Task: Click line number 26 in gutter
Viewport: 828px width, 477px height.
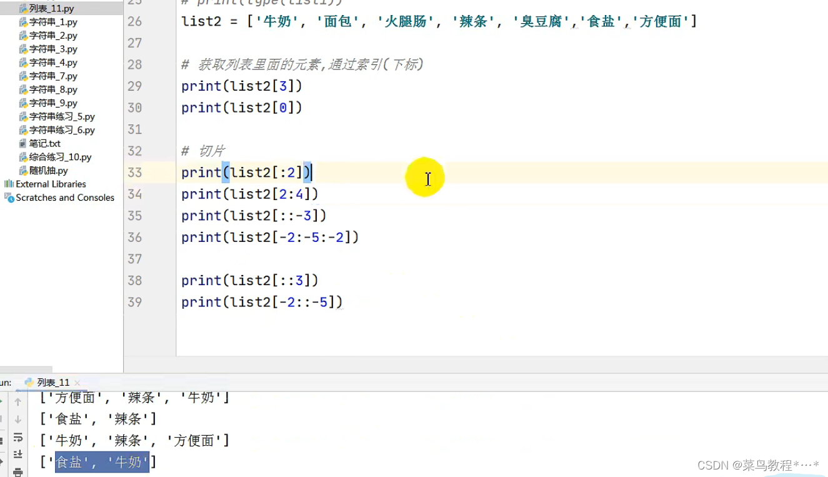Action: pyautogui.click(x=134, y=22)
